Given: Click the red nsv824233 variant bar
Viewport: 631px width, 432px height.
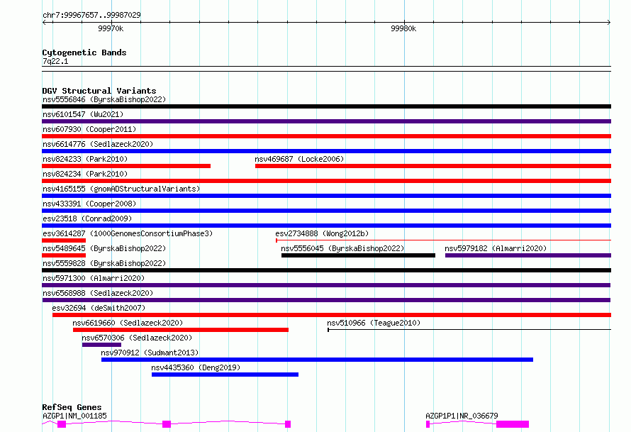Looking at the screenshot, I should pyautogui.click(x=126, y=166).
